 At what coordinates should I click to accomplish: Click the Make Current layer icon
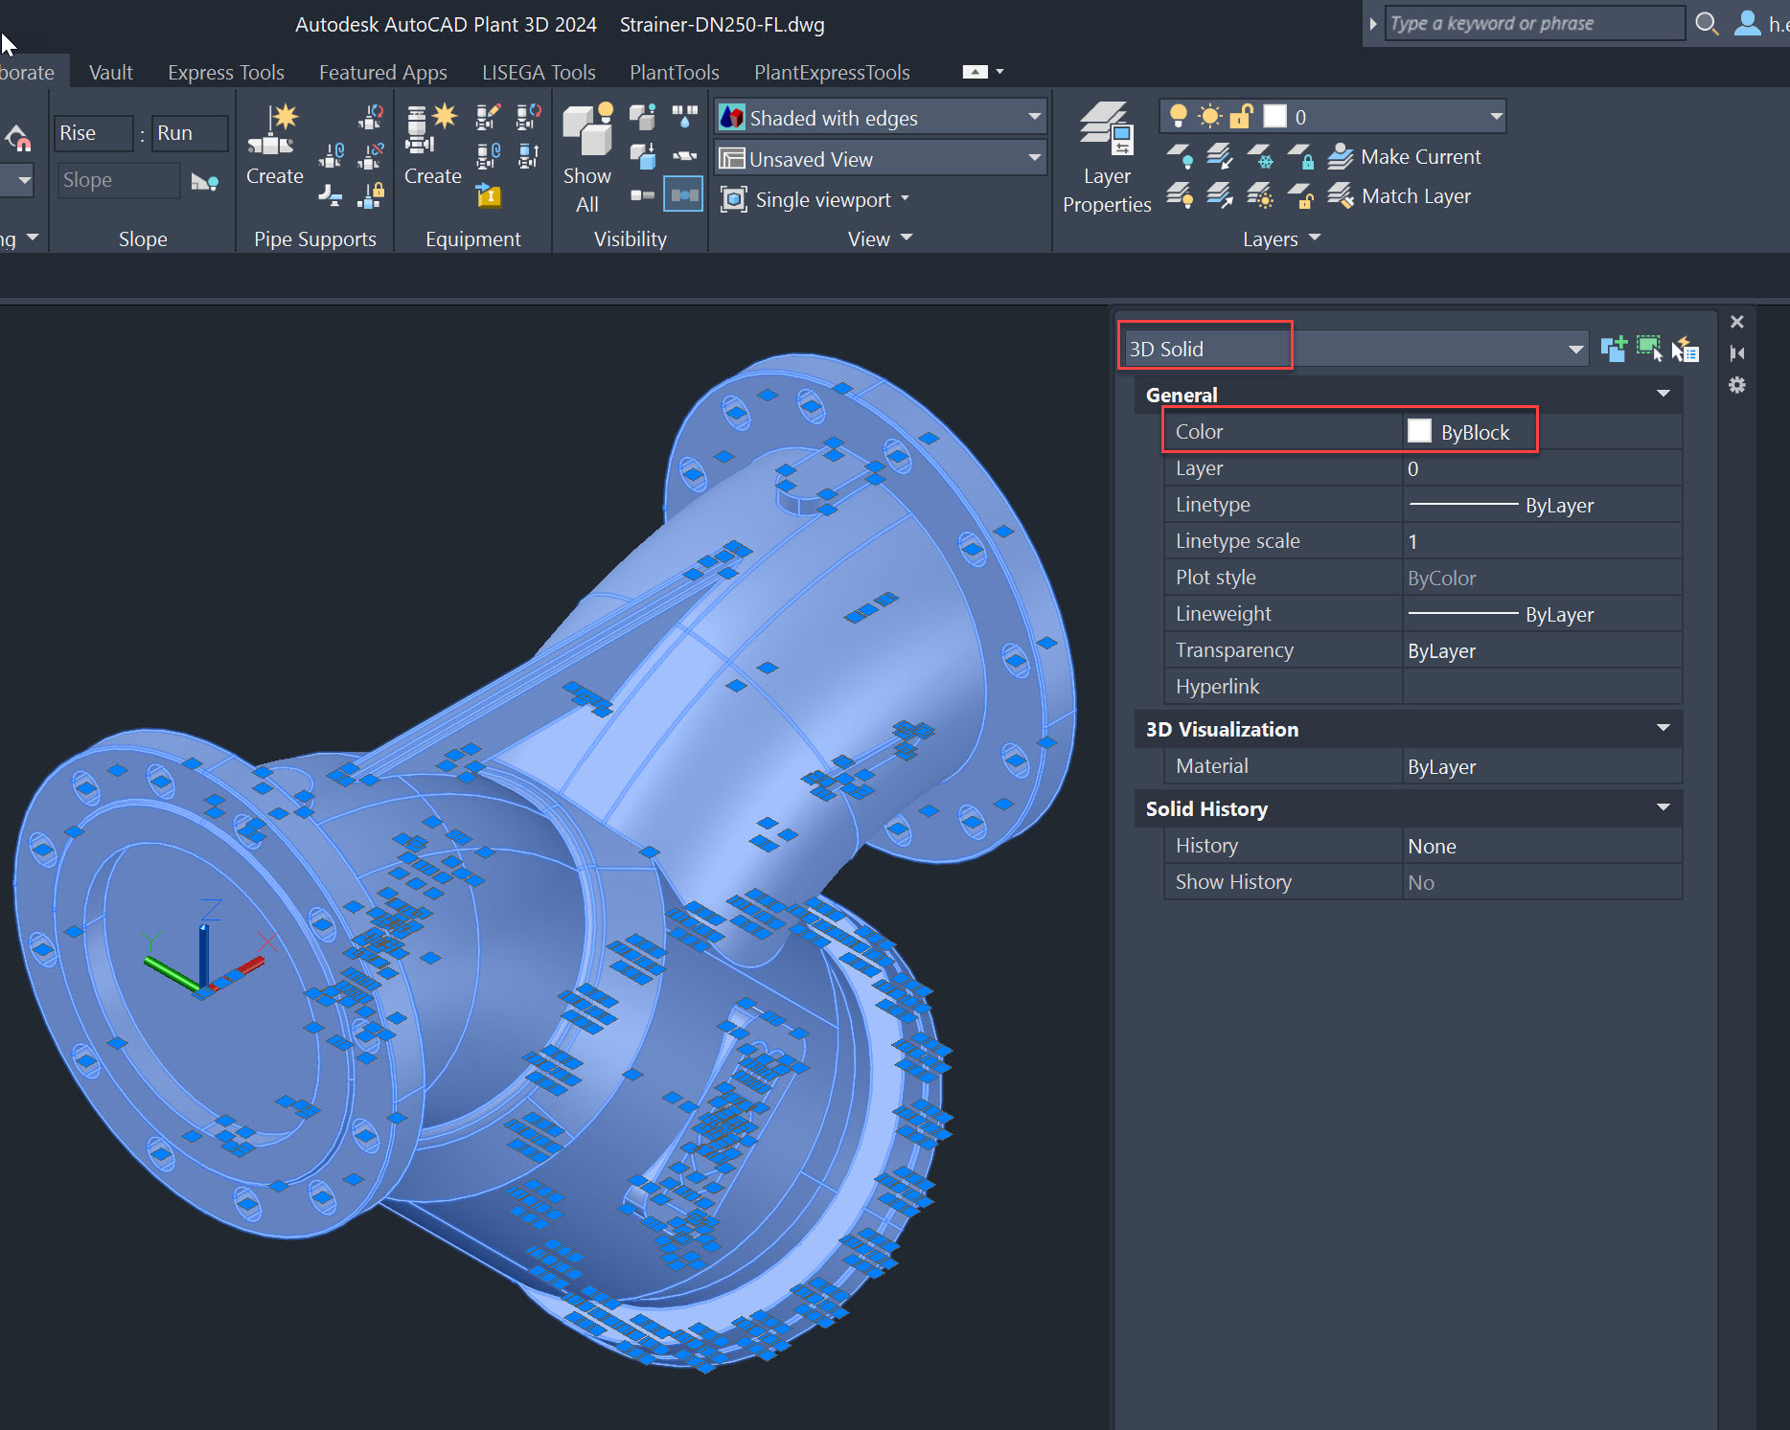[1339, 156]
